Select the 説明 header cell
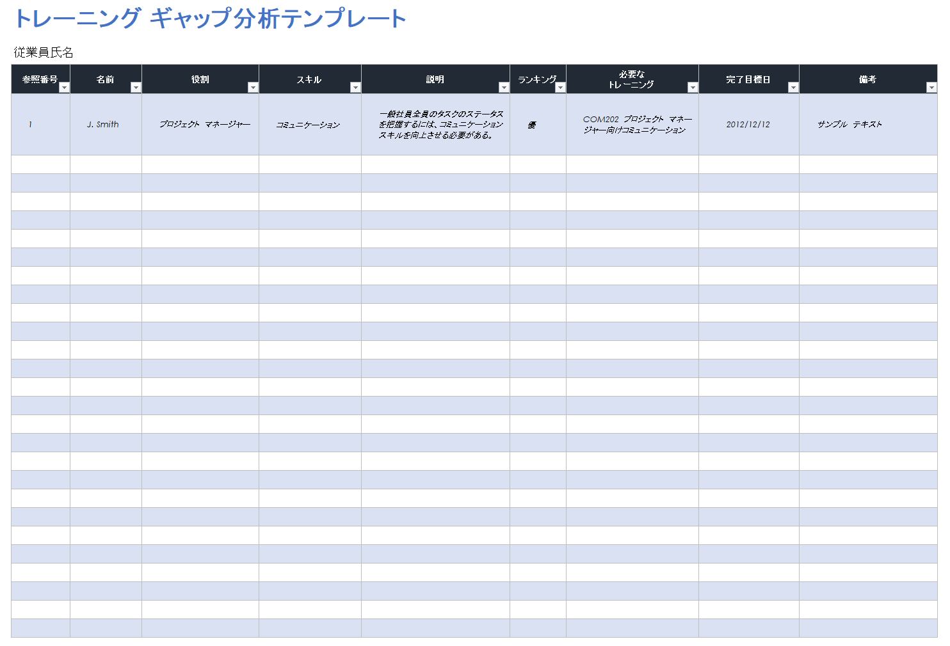Image resolution: width=950 pixels, height=646 pixels. tap(435, 79)
